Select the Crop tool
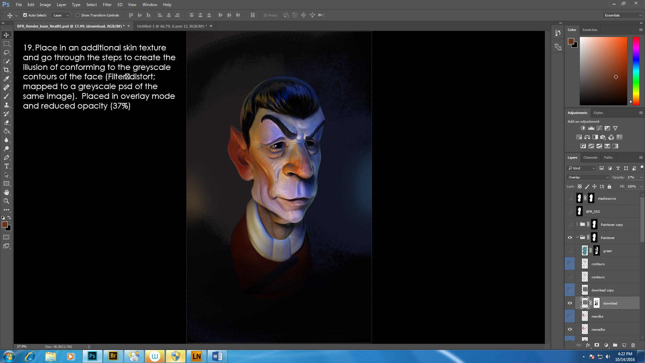The height and width of the screenshot is (363, 645). click(6, 70)
